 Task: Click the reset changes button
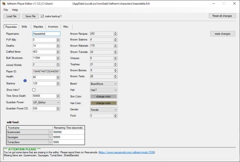[x=222, y=34]
